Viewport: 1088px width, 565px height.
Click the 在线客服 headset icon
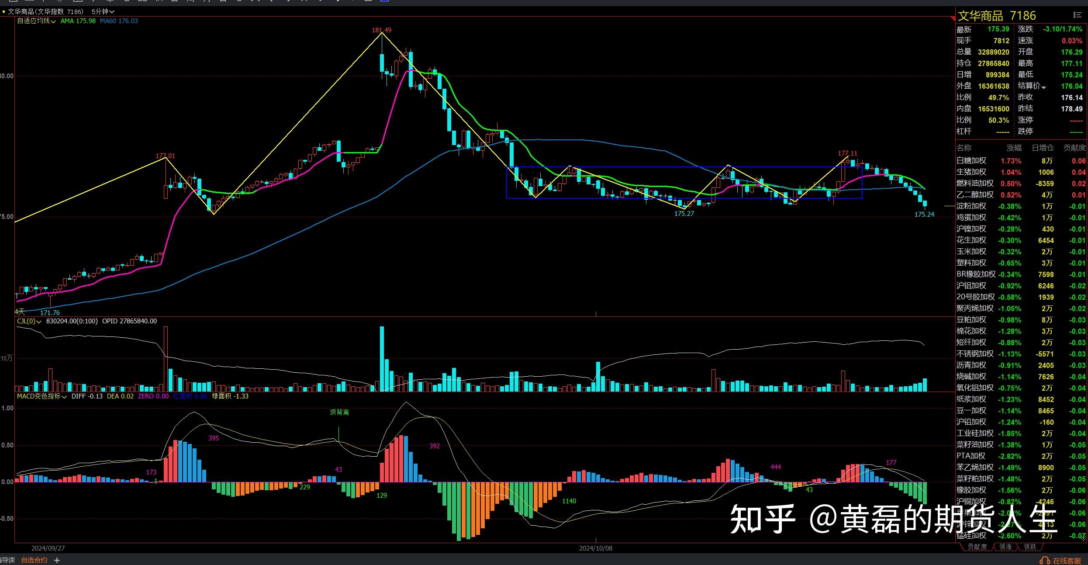pyautogui.click(x=1045, y=560)
